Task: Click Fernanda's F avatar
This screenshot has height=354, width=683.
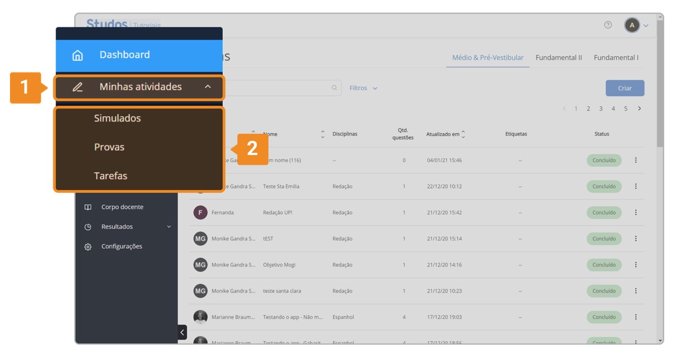Action: pos(201,212)
